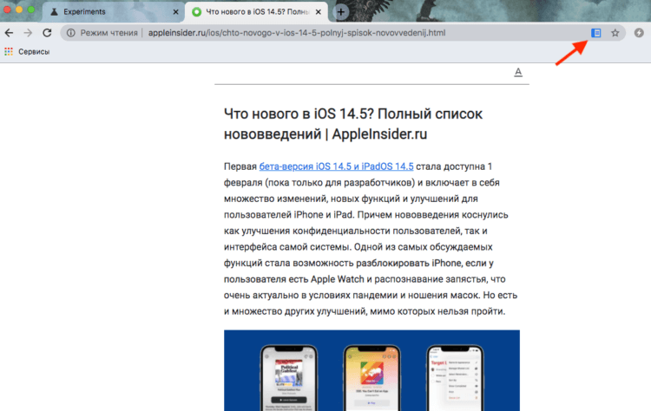Viewport: 651px width, 411px height.
Task: Open the iPhone screenshots article image
Action: click(372, 370)
